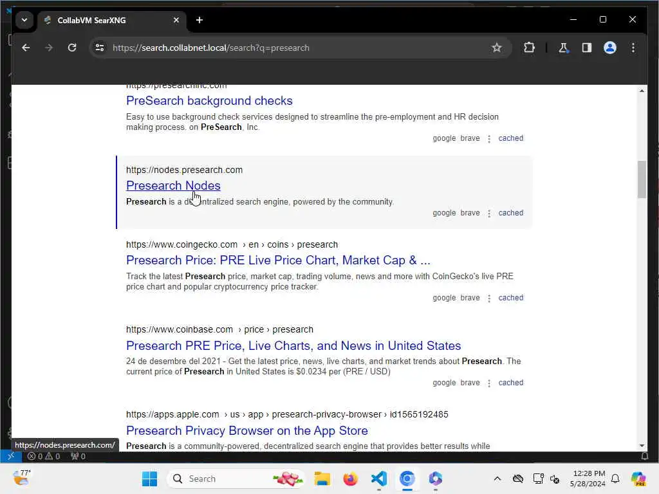
Task: Open cached link for Coinbase result
Action: [510, 383]
